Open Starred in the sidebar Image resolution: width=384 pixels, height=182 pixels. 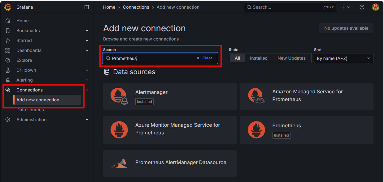pyautogui.click(x=24, y=40)
